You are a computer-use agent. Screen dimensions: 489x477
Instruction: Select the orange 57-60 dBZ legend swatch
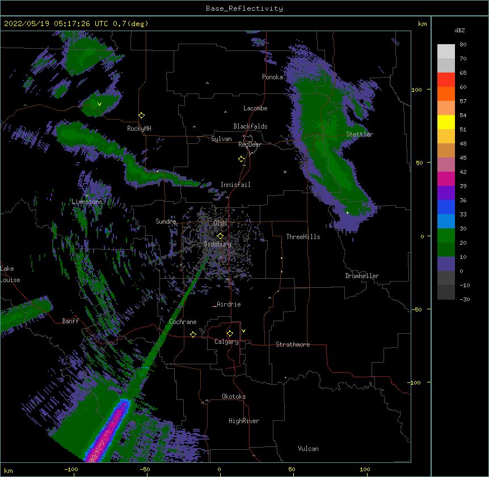tap(446, 93)
